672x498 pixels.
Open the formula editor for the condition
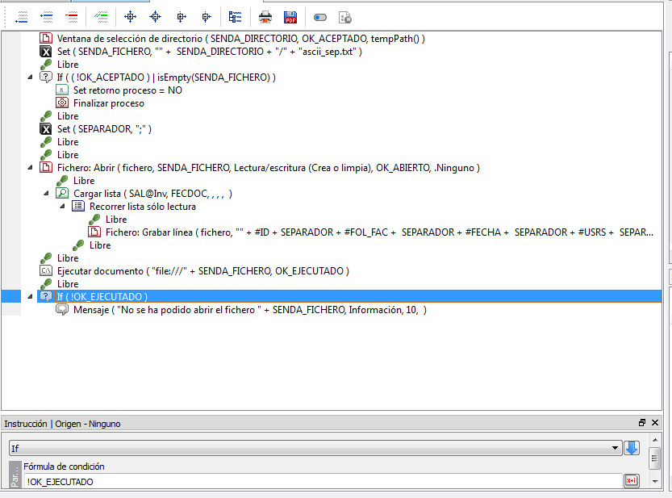pyautogui.click(x=632, y=481)
